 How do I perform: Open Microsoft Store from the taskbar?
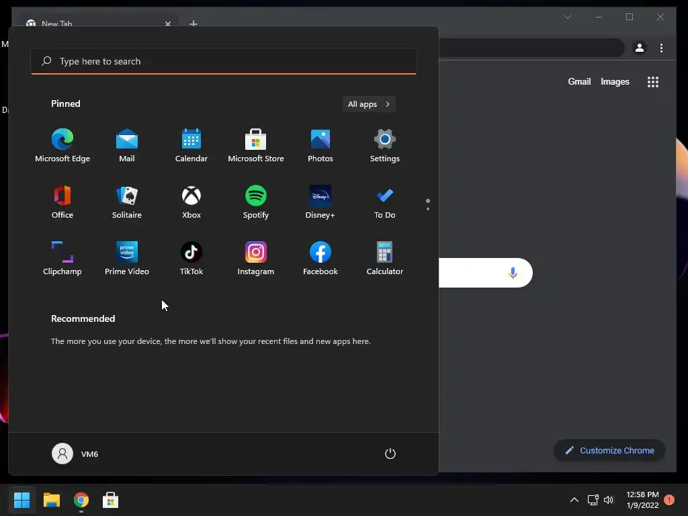(111, 500)
